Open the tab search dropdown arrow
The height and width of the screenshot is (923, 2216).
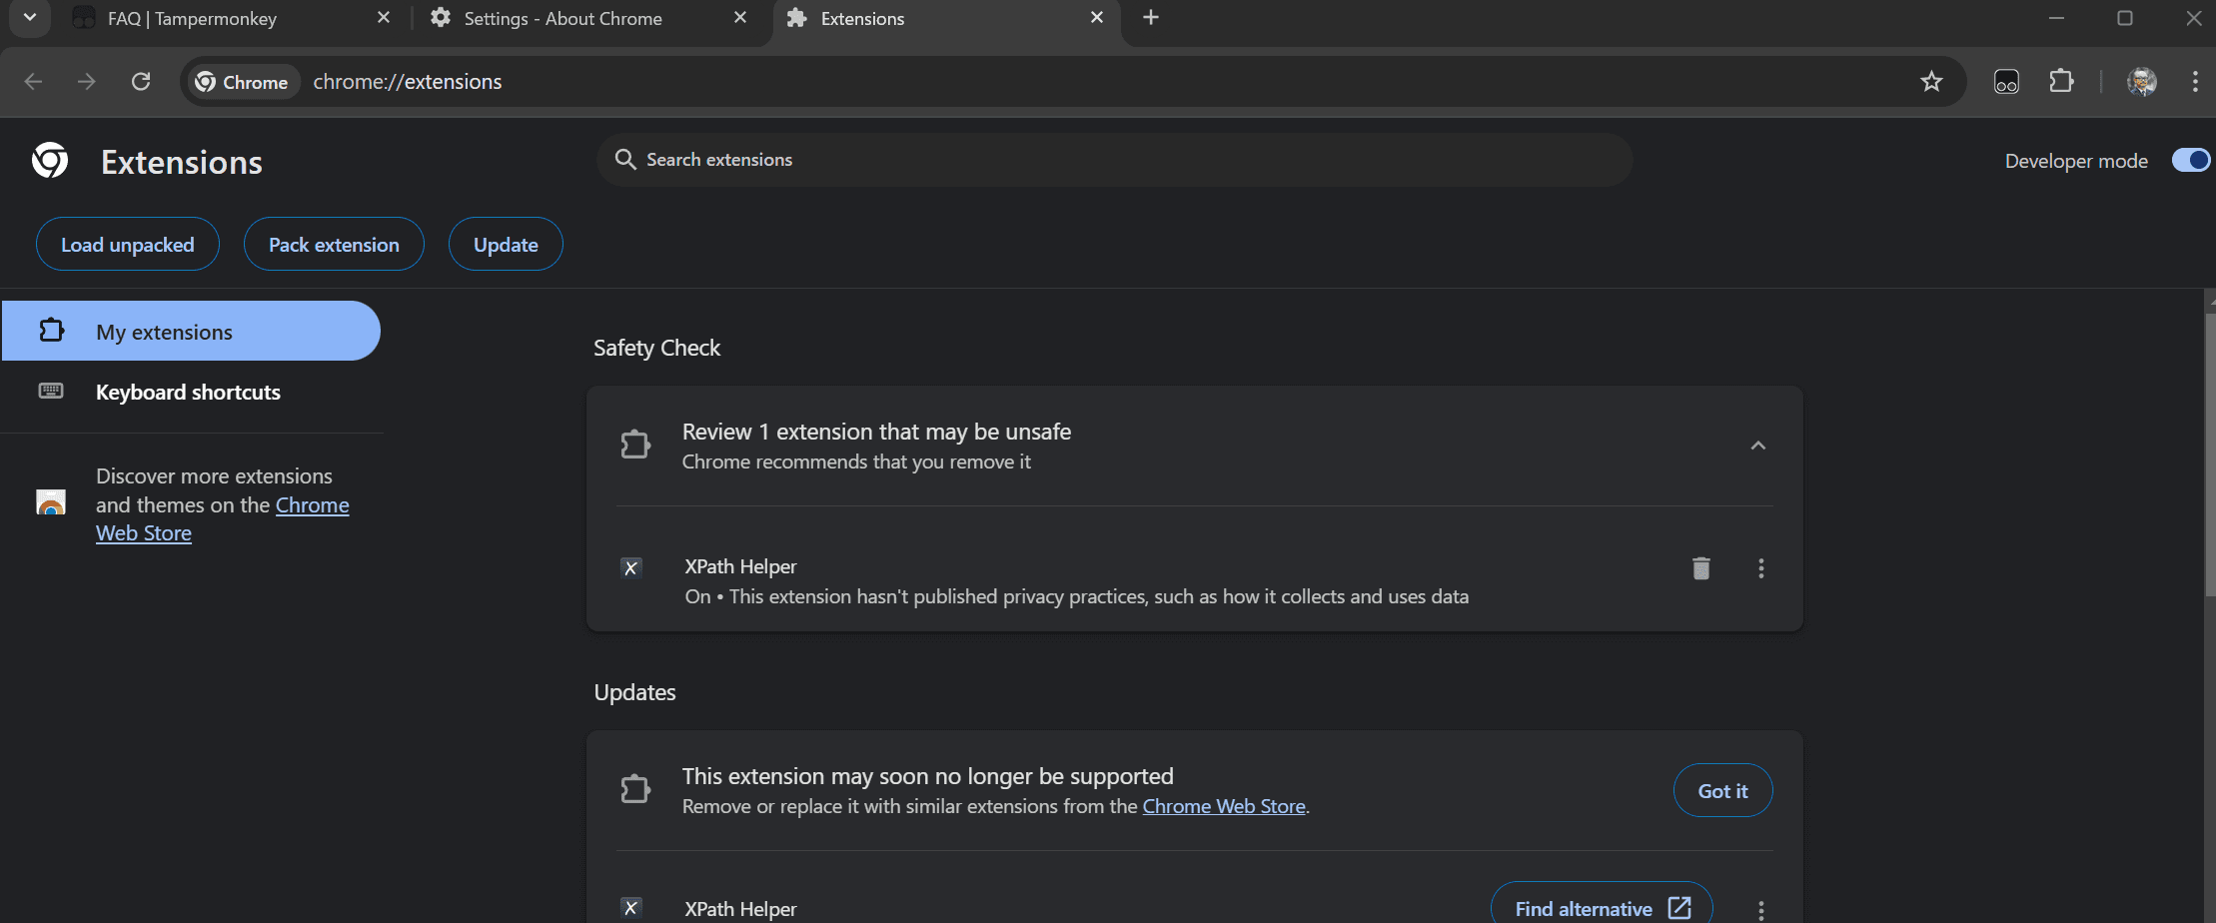[x=30, y=18]
